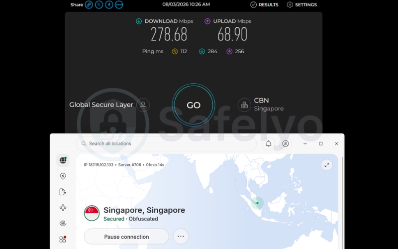Image resolution: width=398 pixels, height=249 pixels.
Task: Click the Global Secure Layer provider name
Action: [x=101, y=105]
